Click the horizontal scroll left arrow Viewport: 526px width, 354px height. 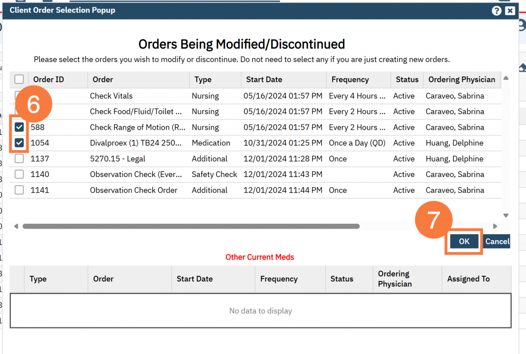pyautogui.click(x=16, y=226)
